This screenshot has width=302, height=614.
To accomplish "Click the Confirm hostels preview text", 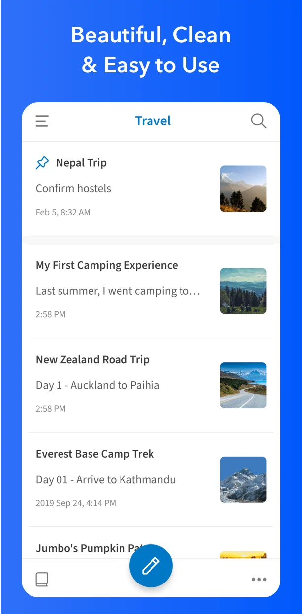I will (73, 188).
